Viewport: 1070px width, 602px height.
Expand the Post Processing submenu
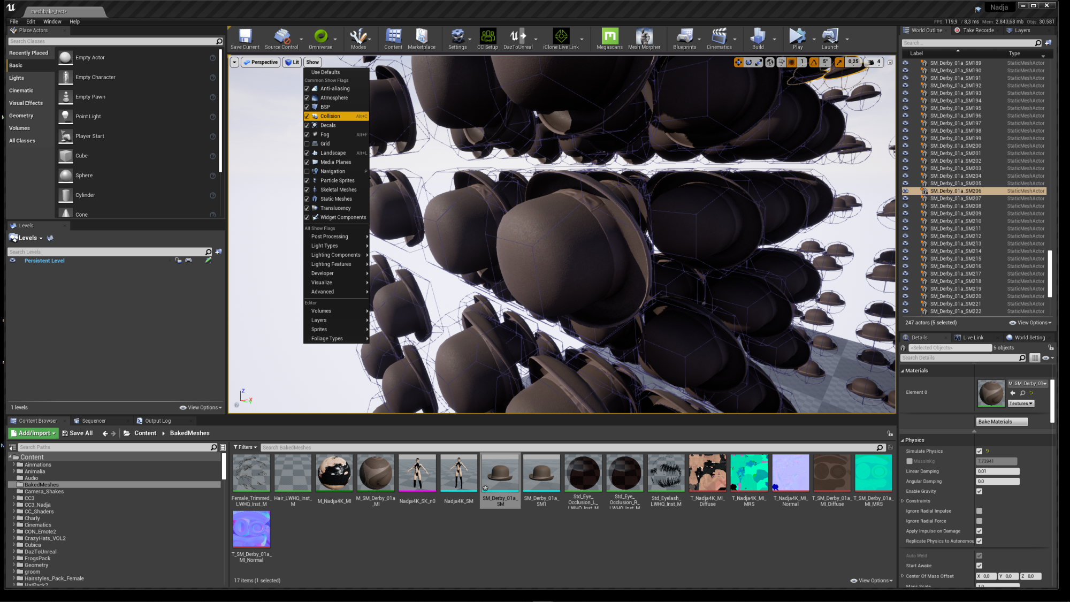coord(337,237)
